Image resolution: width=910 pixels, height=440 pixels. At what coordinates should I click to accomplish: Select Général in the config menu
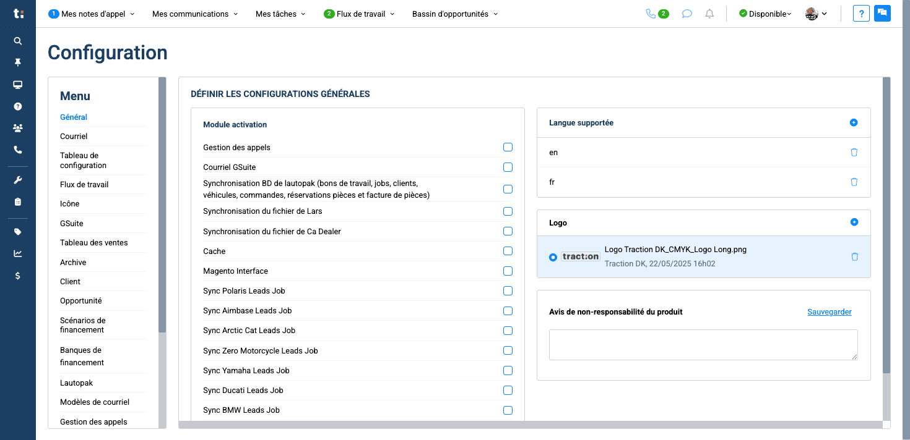[x=74, y=117]
